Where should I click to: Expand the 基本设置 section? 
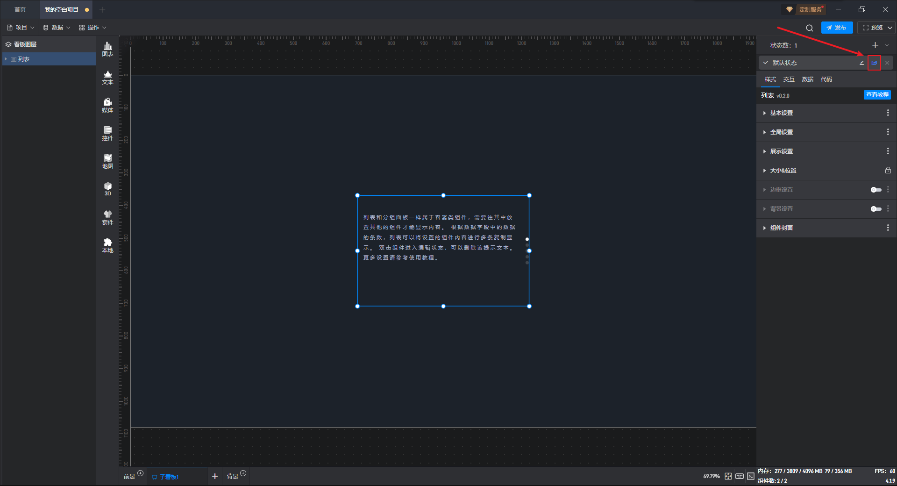(x=764, y=113)
